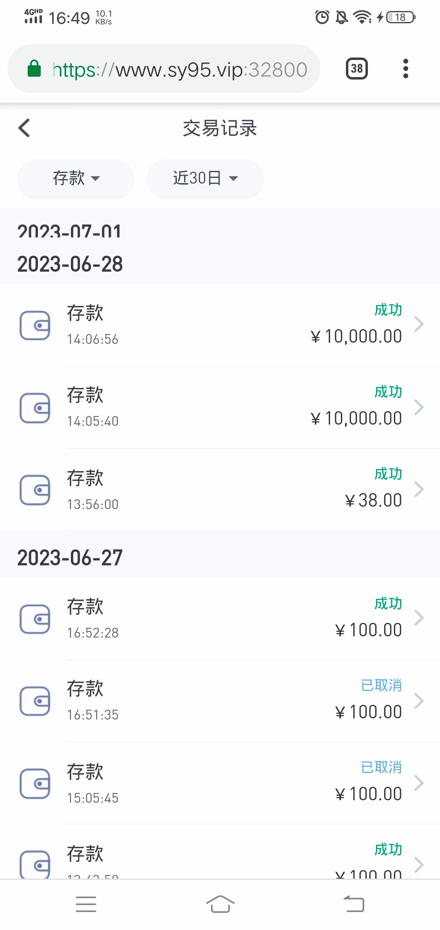The image size is (440, 930).
Task: Tap 已取消 status on 16:51:35 deposit
Action: click(381, 685)
